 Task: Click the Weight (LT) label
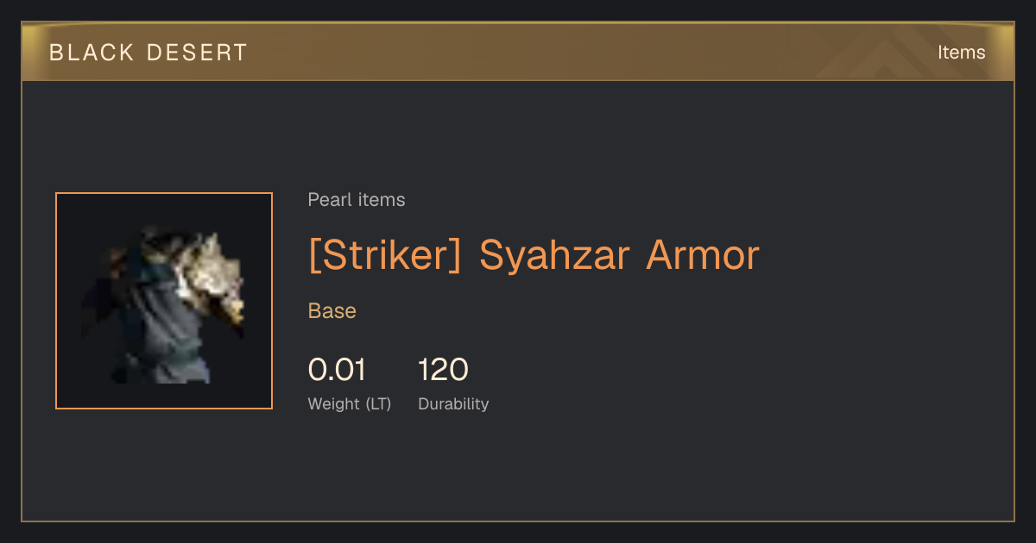350,403
